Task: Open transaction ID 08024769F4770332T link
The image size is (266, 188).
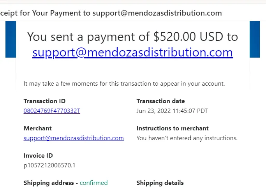Action: [x=52, y=111]
